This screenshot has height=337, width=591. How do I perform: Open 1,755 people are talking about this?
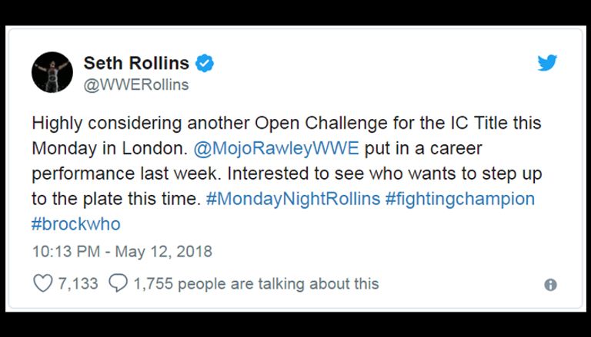point(255,283)
